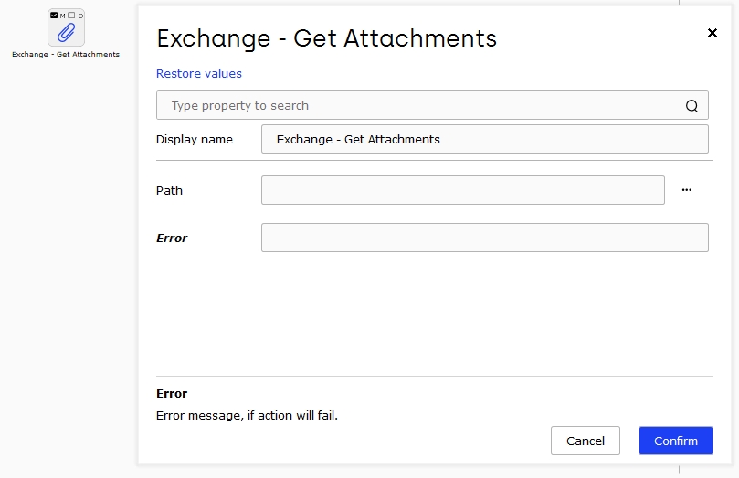Click the 'Error message, if action will fail.' description
This screenshot has height=478, width=739.
247,415
